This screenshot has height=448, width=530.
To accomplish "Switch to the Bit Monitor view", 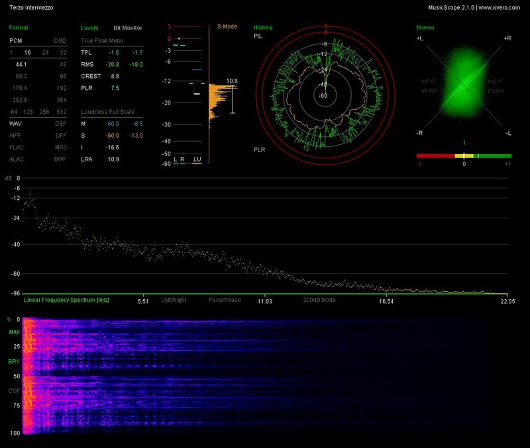I will pos(128,28).
